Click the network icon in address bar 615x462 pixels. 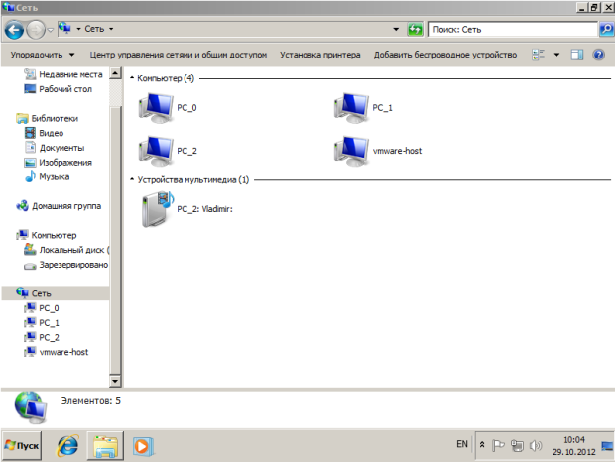(x=64, y=28)
